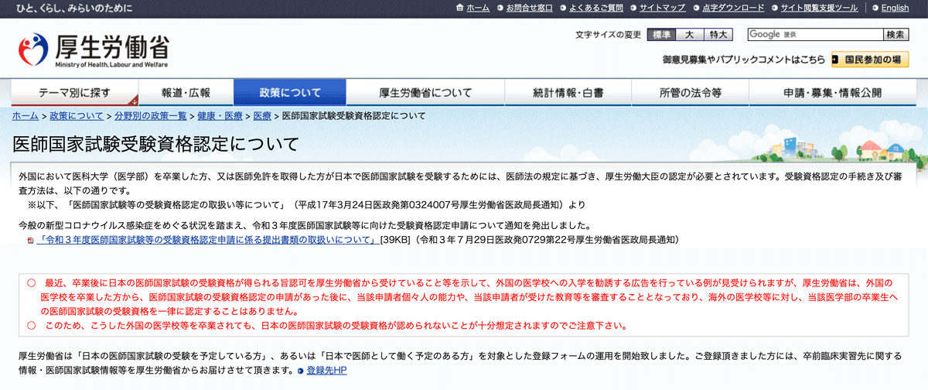Open the 令和3年度医師国家試験等 document link
Viewport: 928px width, 390px height.
[x=206, y=240]
